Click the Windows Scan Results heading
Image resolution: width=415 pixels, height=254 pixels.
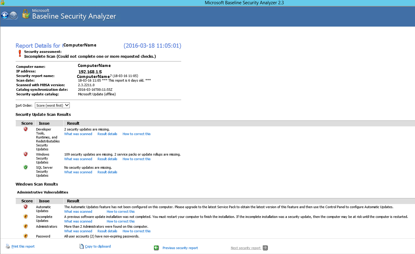click(x=37, y=184)
